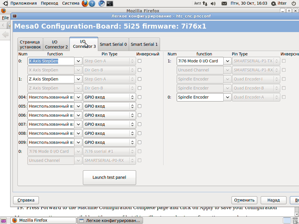Image resolution: width=299 pixels, height=224 pixels.
Task: Open the mail envelope indicator
Action: [224, 3]
